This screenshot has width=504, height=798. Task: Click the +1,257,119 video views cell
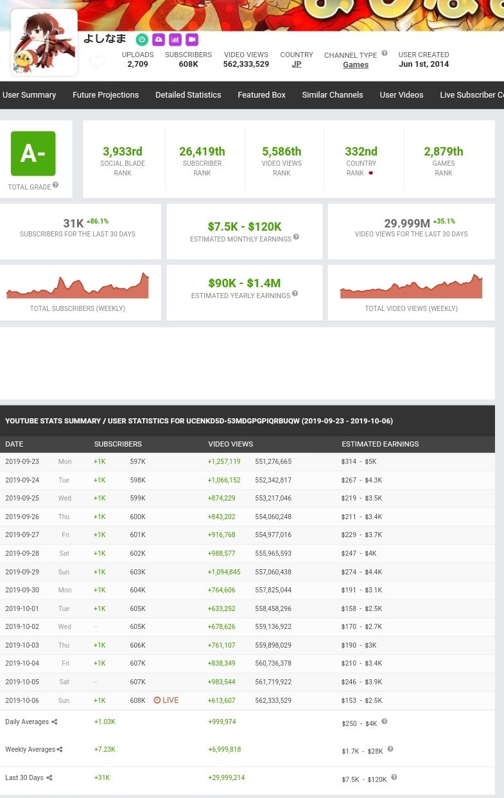pos(224,462)
